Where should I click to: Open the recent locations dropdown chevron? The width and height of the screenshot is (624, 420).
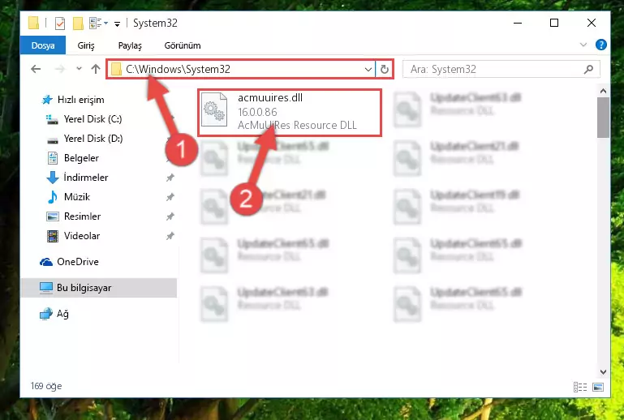pos(79,69)
